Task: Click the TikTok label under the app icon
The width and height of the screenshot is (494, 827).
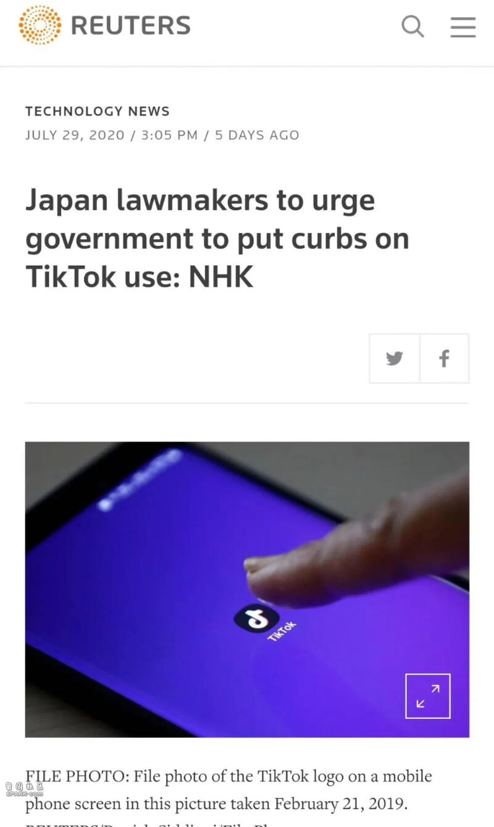Action: click(x=282, y=631)
